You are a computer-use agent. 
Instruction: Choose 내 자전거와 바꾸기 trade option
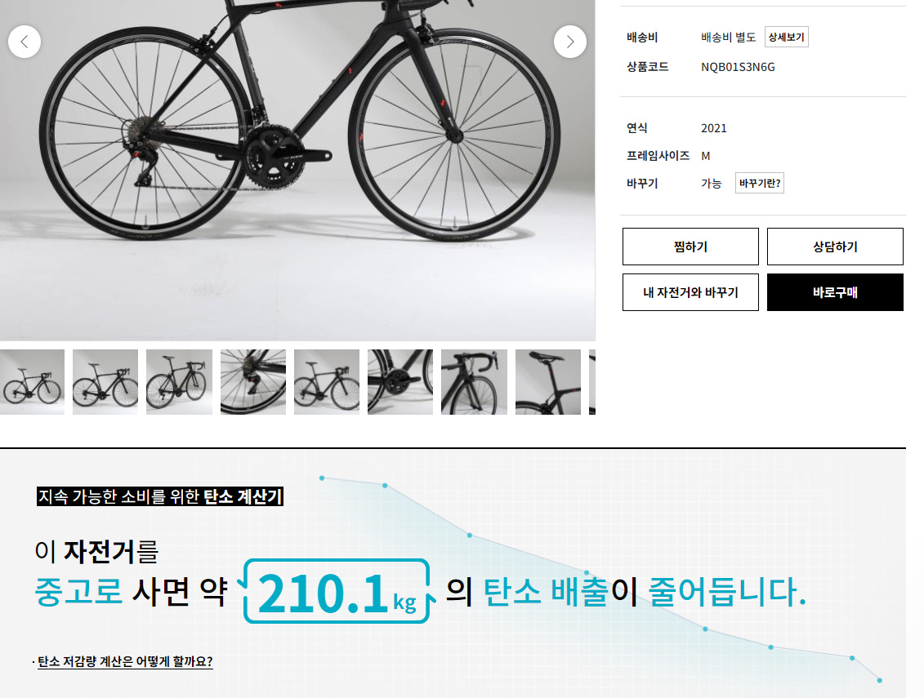[690, 292]
